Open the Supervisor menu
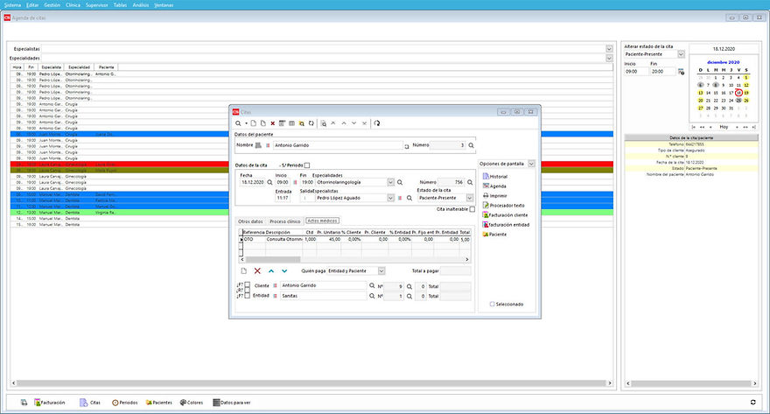This screenshot has width=770, height=414. (97, 5)
